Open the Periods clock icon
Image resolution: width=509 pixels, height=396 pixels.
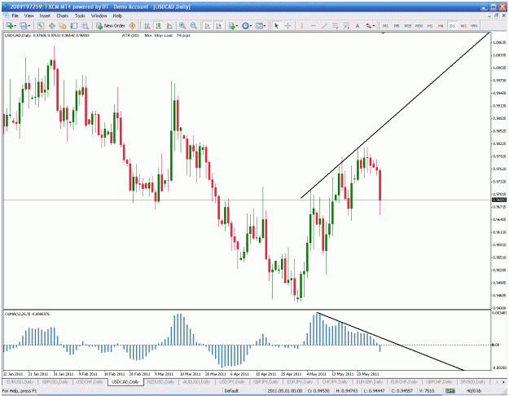coord(245,25)
